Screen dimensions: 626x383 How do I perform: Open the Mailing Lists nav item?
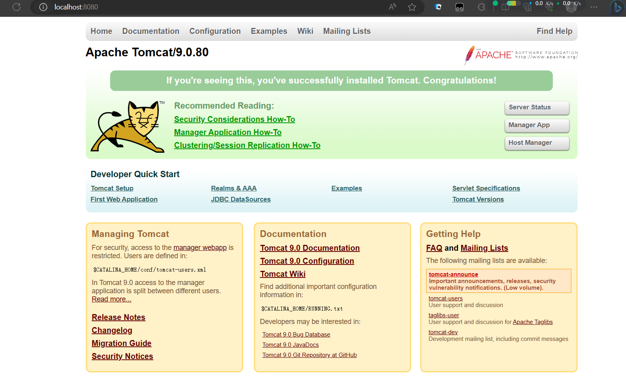point(347,31)
